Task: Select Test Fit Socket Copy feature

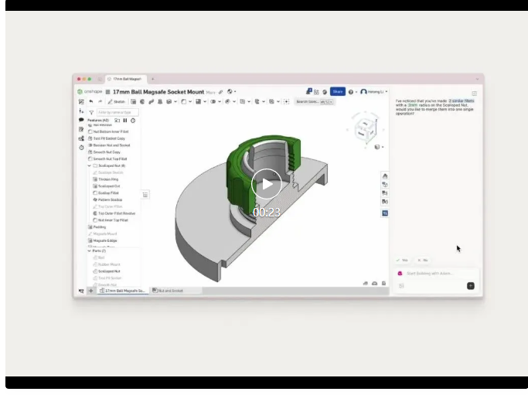Action: point(107,138)
